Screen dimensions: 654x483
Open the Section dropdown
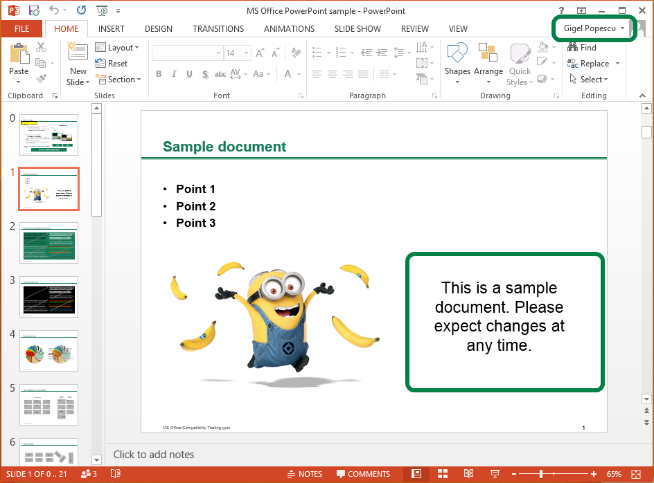(x=118, y=79)
